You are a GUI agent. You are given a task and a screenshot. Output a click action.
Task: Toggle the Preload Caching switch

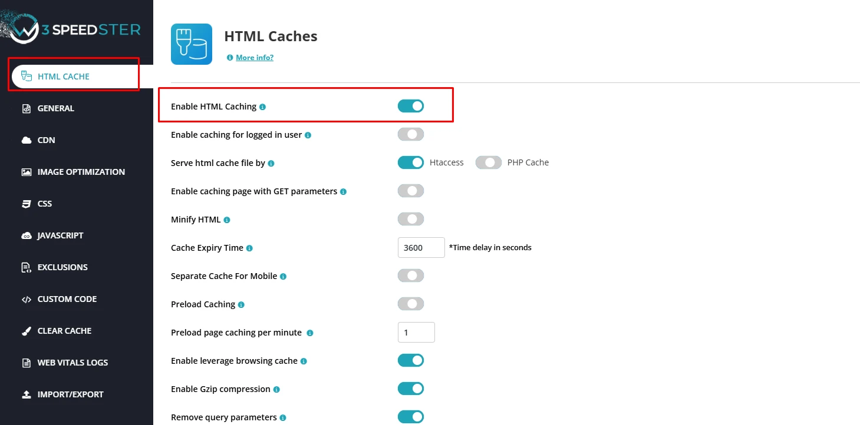coord(411,304)
